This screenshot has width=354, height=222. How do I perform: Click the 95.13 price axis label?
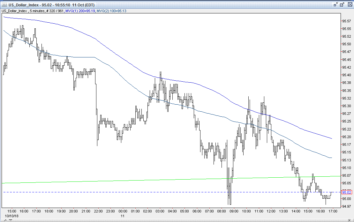pos(347,160)
